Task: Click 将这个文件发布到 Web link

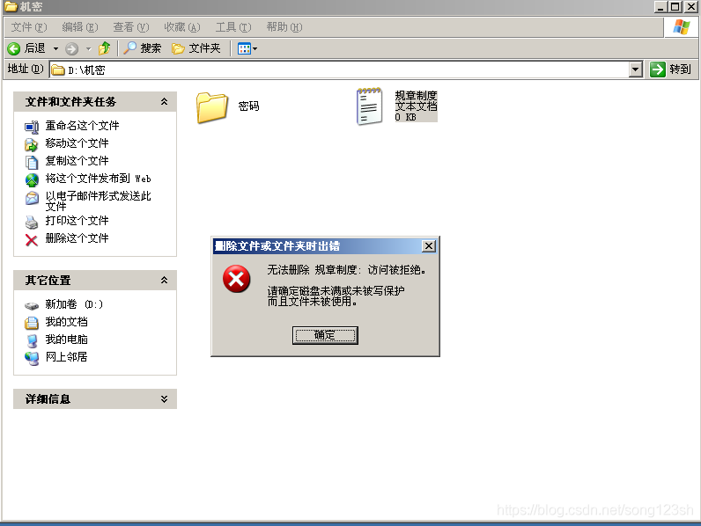Action: 99,179
